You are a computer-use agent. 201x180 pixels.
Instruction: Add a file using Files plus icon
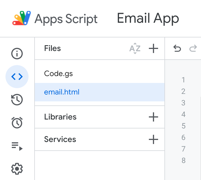pos(153,48)
